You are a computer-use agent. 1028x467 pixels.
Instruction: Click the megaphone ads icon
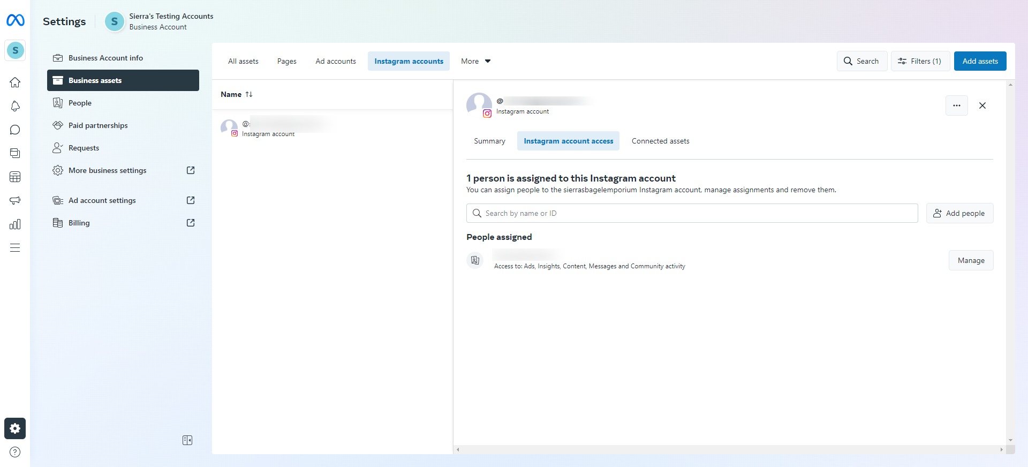(x=15, y=200)
